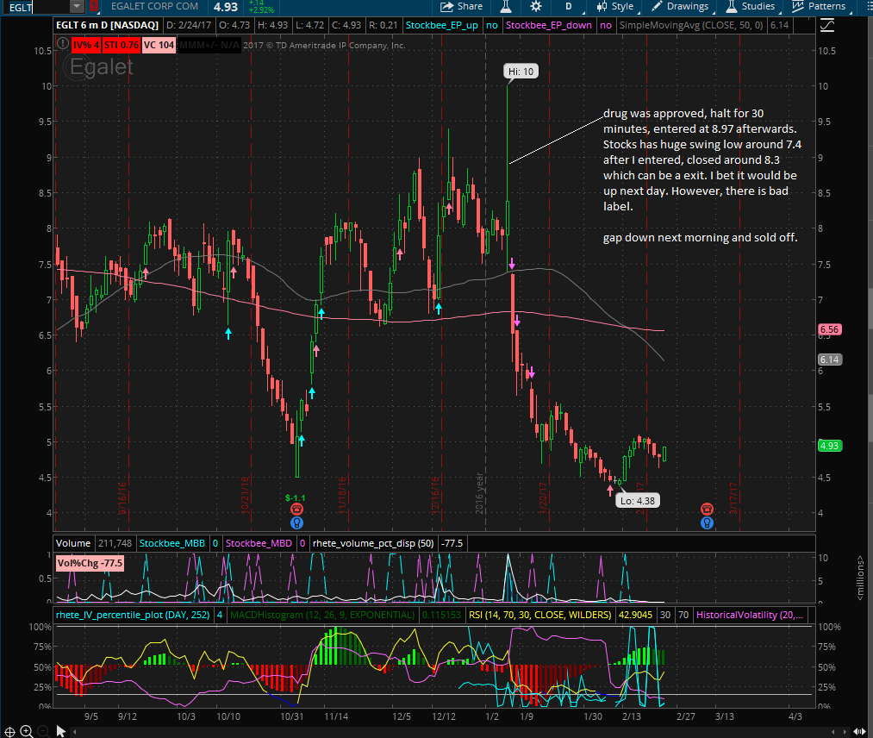Click the EGLT 6 m D [NASDAQ] title
873x738 pixels.
[108, 25]
